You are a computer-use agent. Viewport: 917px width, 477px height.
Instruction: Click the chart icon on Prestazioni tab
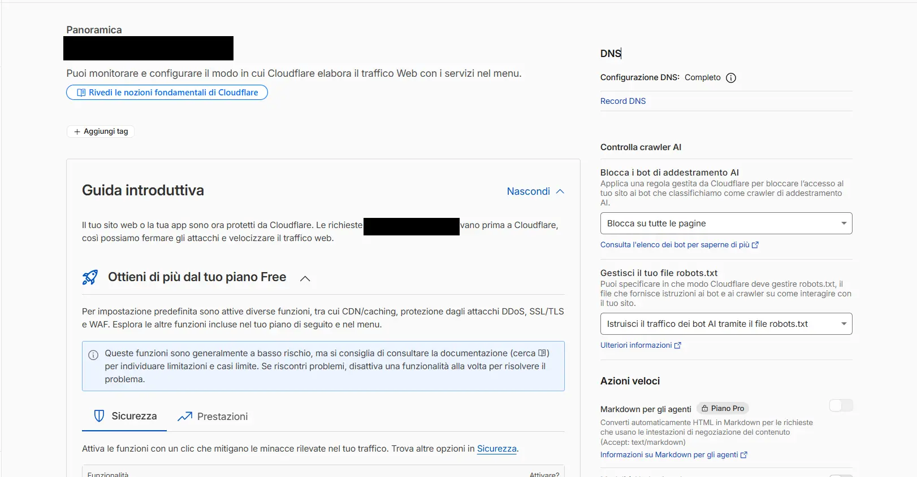coord(185,417)
